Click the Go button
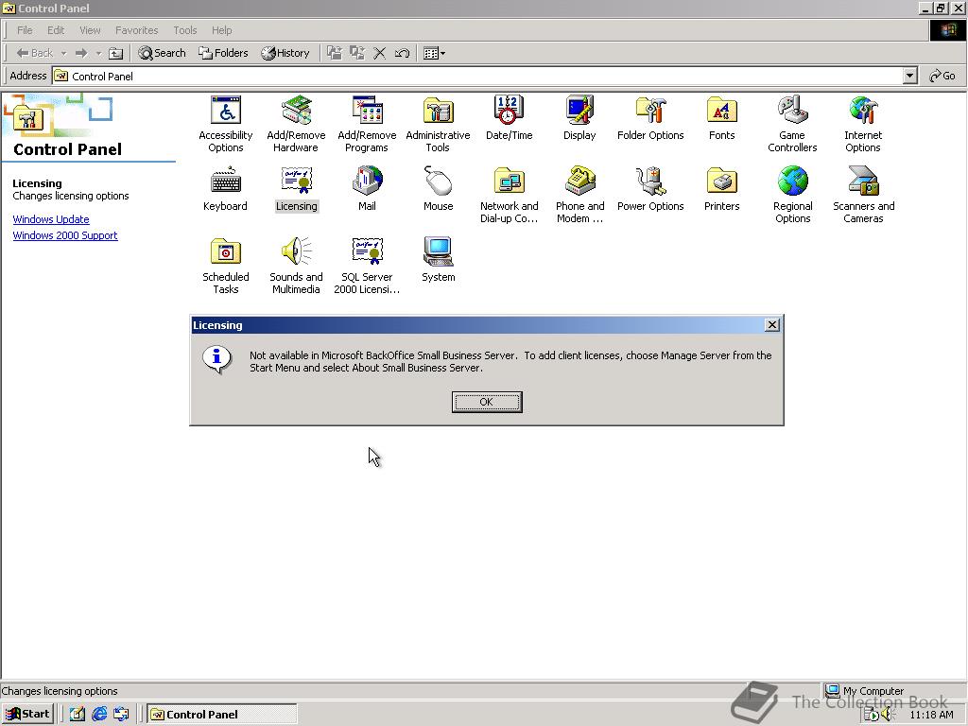 [942, 76]
